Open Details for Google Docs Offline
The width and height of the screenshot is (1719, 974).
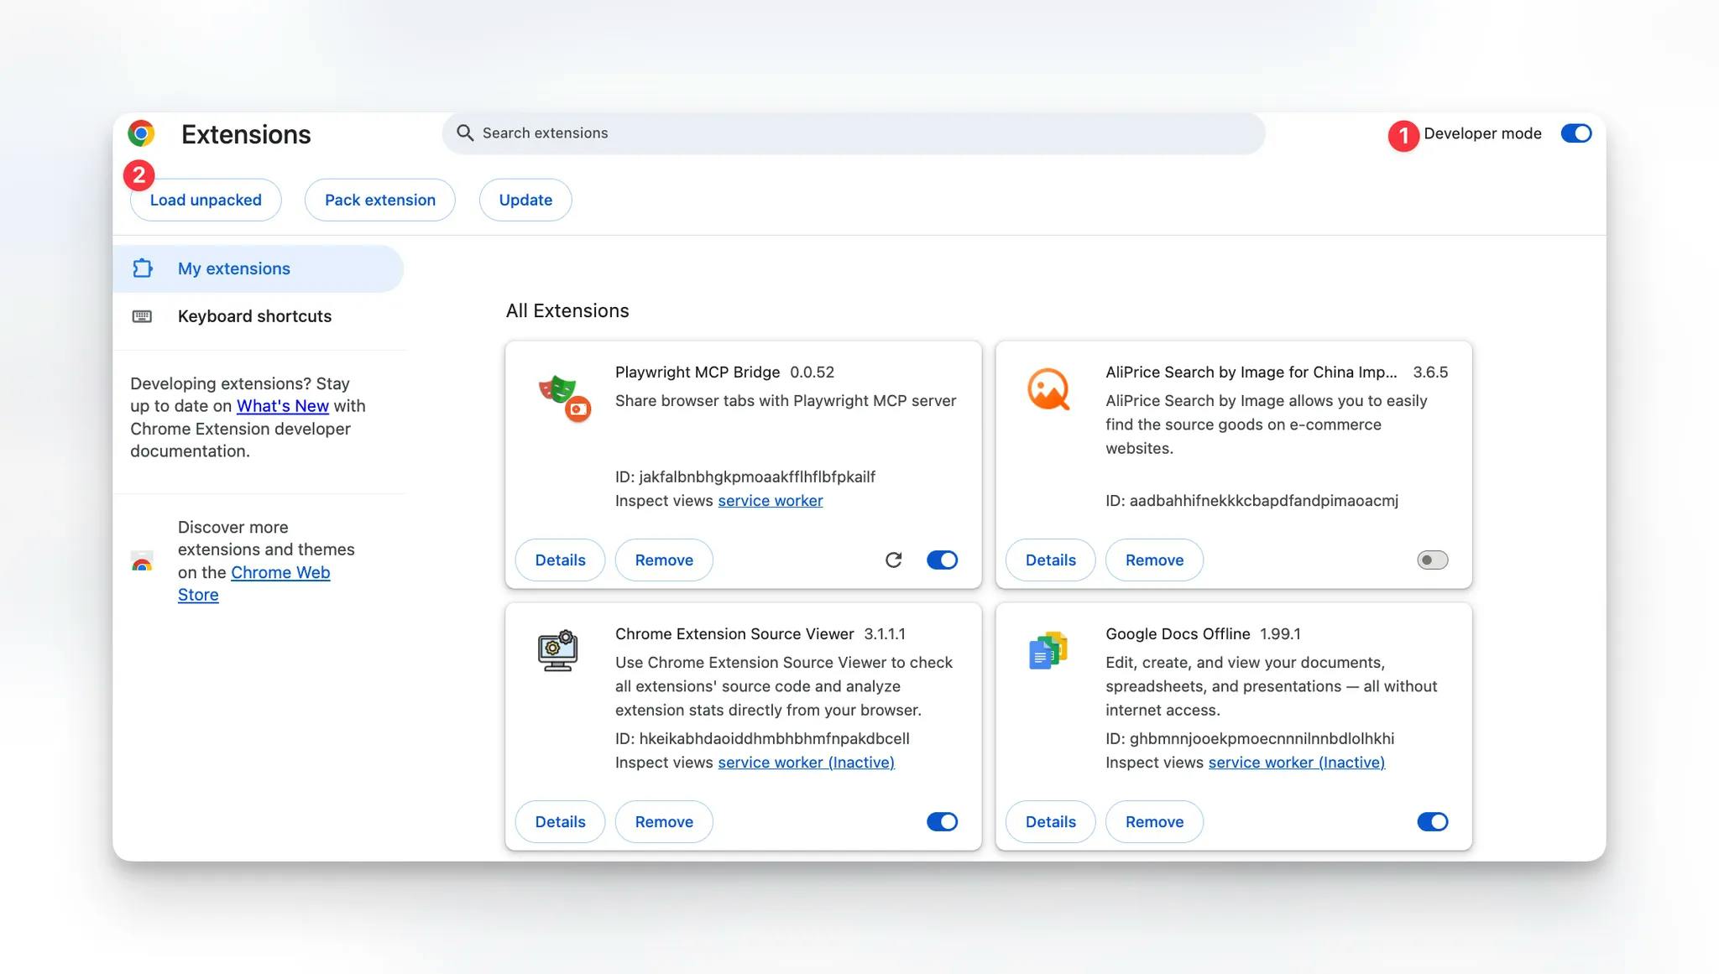1050,821
